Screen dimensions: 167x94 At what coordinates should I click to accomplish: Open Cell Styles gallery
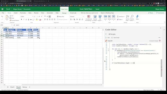(100, 18)
